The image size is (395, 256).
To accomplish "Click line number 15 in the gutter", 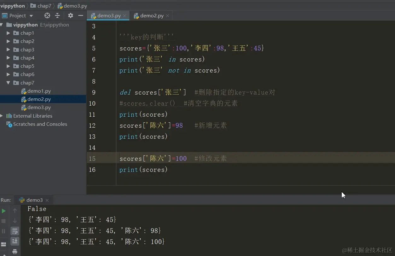I will click(x=92, y=158).
